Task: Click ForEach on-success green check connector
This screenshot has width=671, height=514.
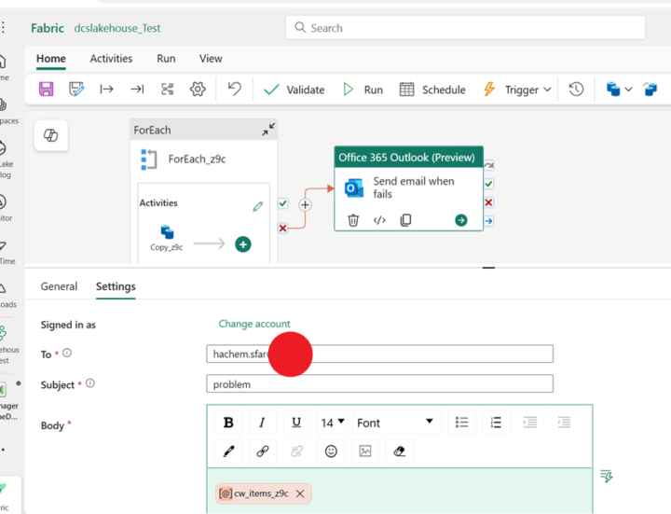Action: [x=283, y=203]
